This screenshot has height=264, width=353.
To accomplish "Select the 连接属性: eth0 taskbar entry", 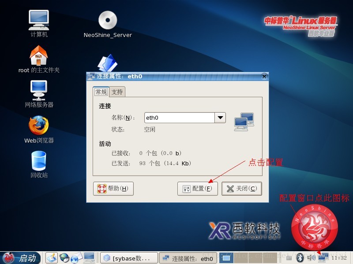I will coord(188,258).
